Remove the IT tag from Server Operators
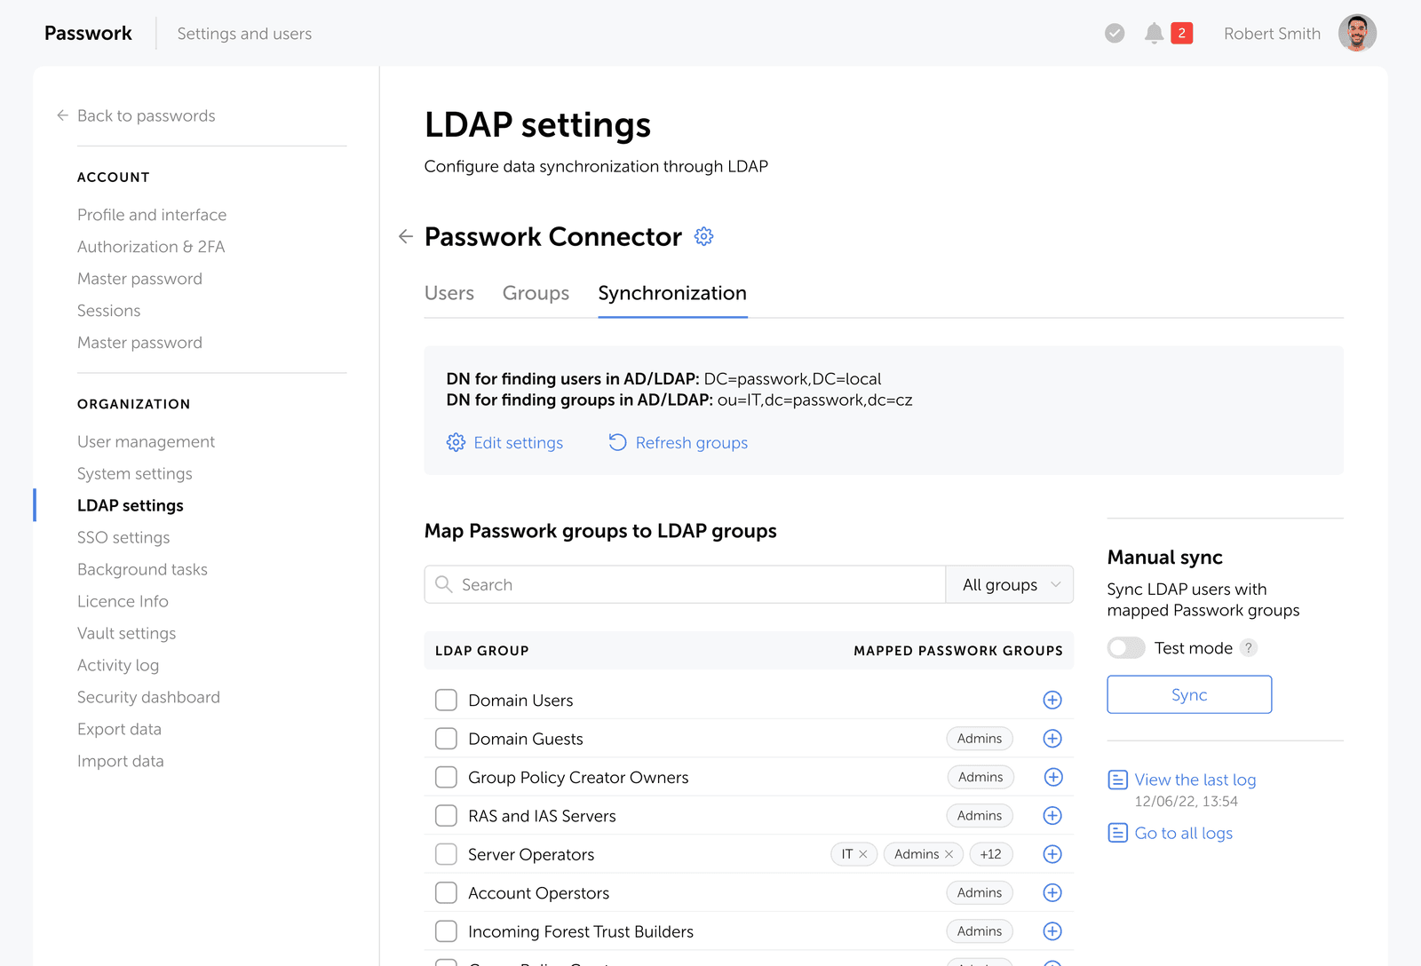 [x=863, y=854]
